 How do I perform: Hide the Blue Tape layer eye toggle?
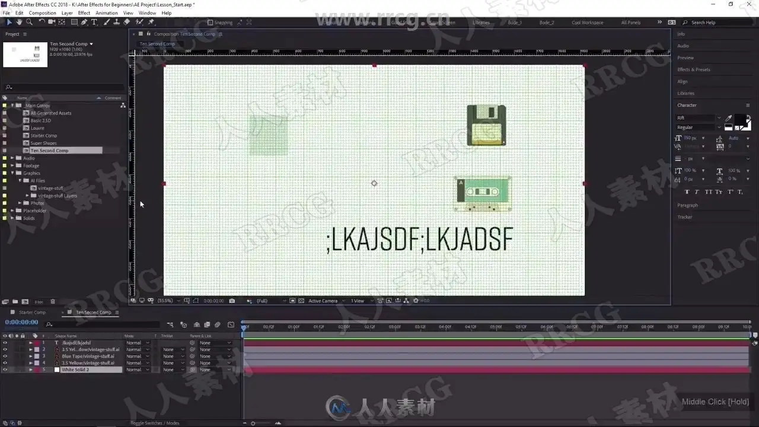[x=5, y=356]
